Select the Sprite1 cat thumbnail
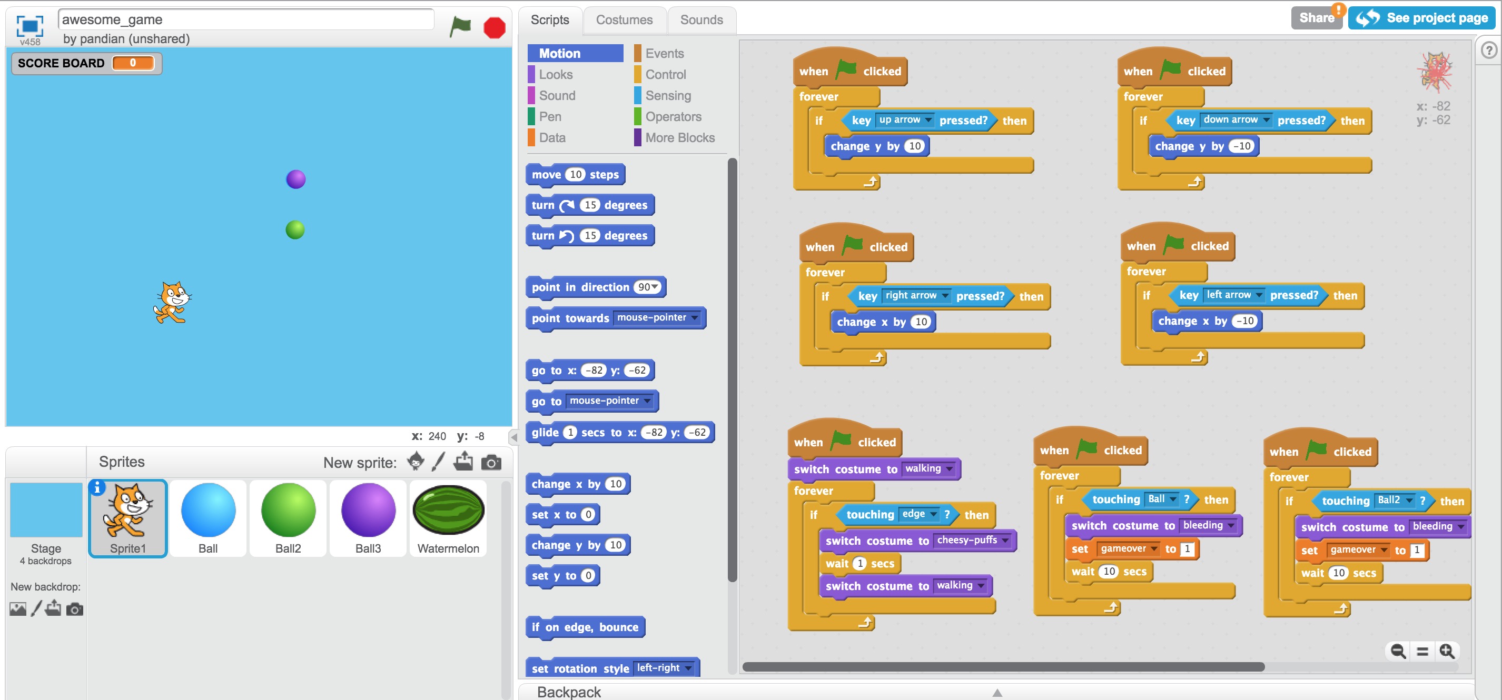 (x=127, y=517)
